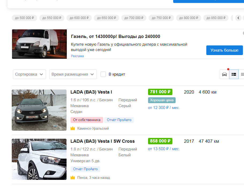The height and width of the screenshot is (186, 244).
Task: Click the year 2020 value
Action: coord(189,92)
